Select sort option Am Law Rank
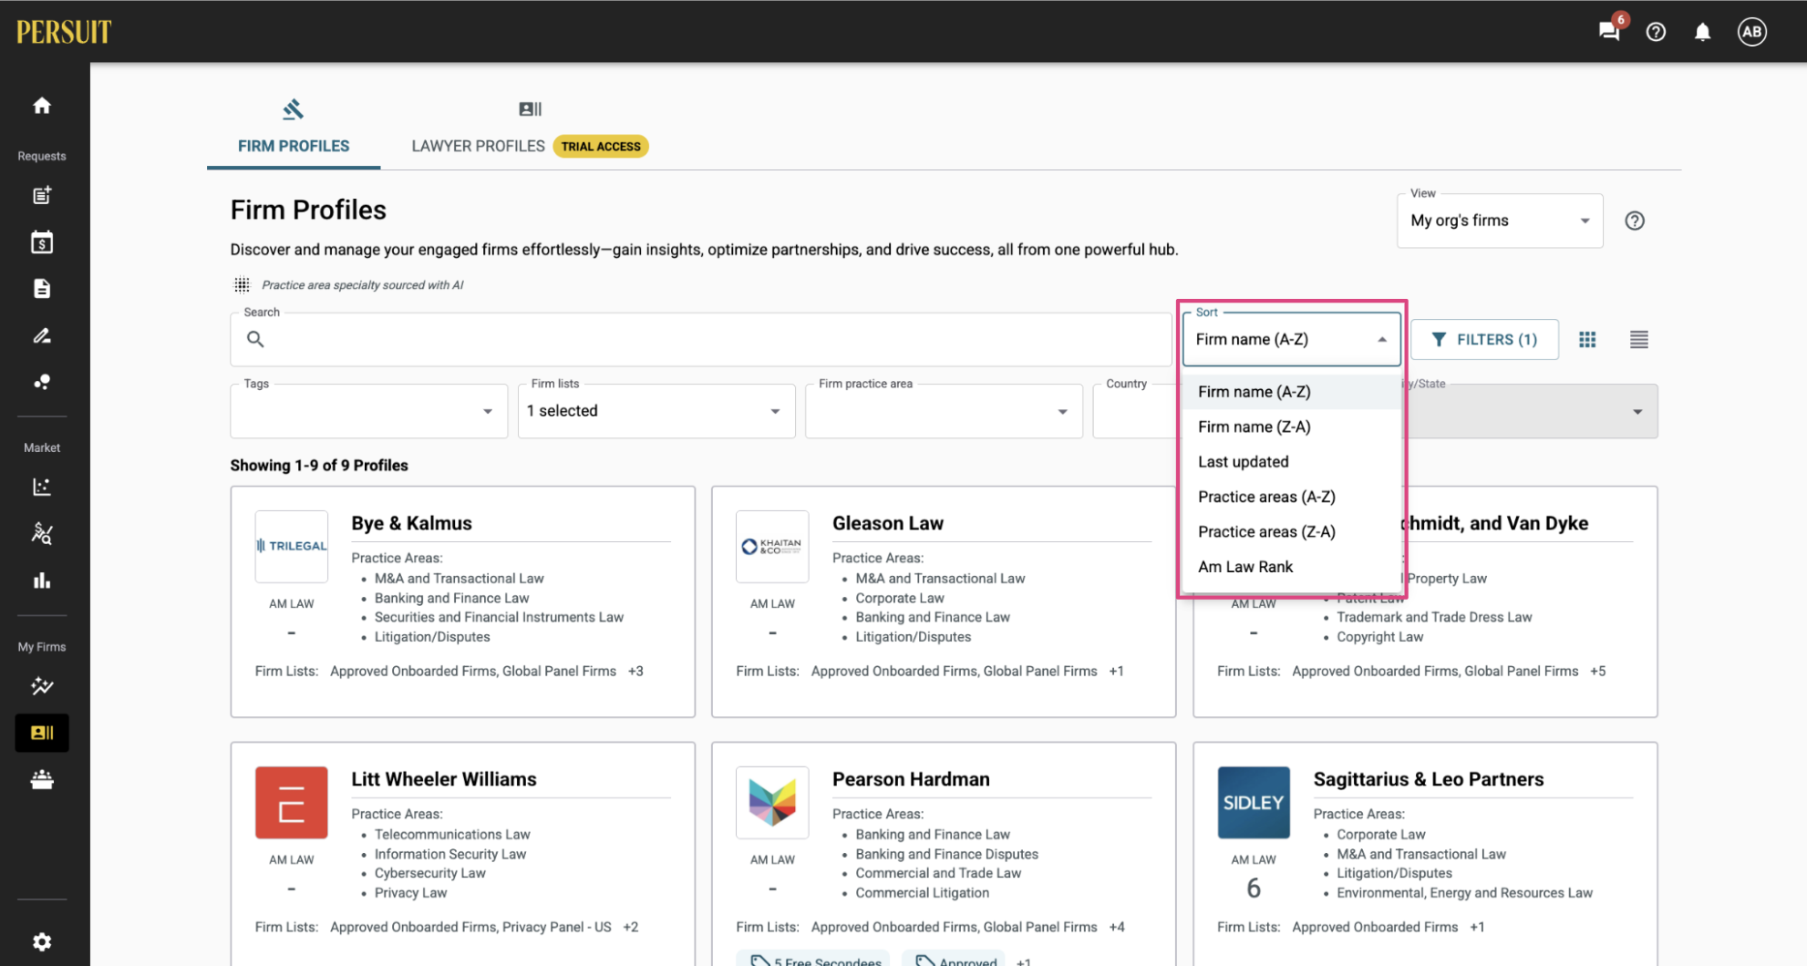This screenshot has width=1807, height=966. (x=1291, y=567)
